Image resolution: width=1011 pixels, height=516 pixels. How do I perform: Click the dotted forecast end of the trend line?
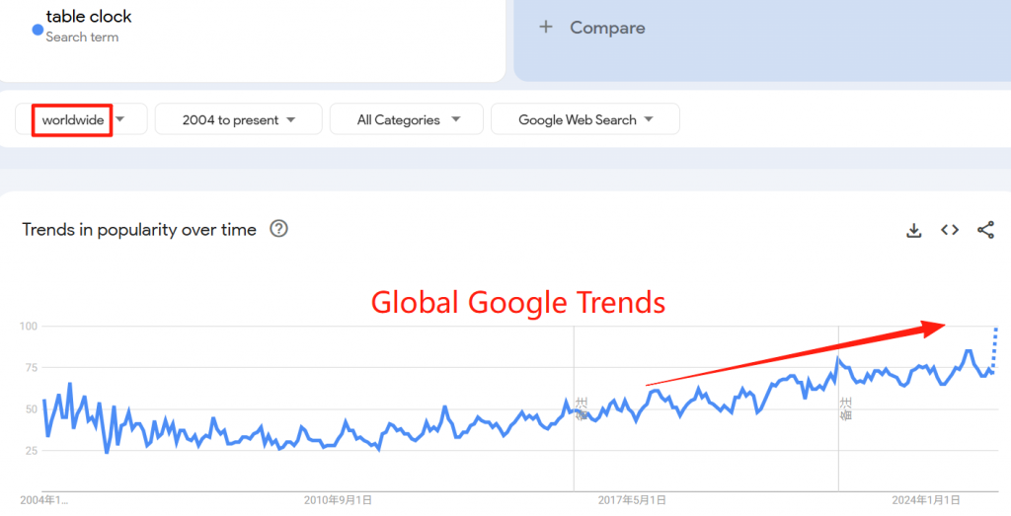pos(994,348)
